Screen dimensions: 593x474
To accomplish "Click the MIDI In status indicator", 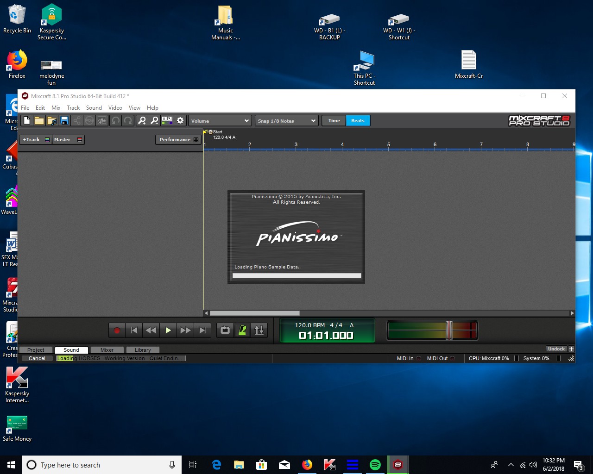I will 409,358.
